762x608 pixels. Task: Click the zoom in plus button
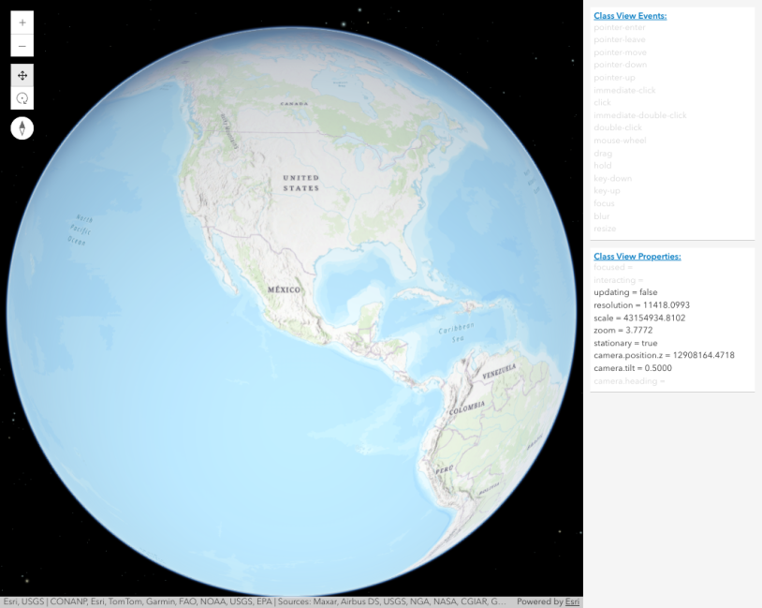tap(22, 22)
